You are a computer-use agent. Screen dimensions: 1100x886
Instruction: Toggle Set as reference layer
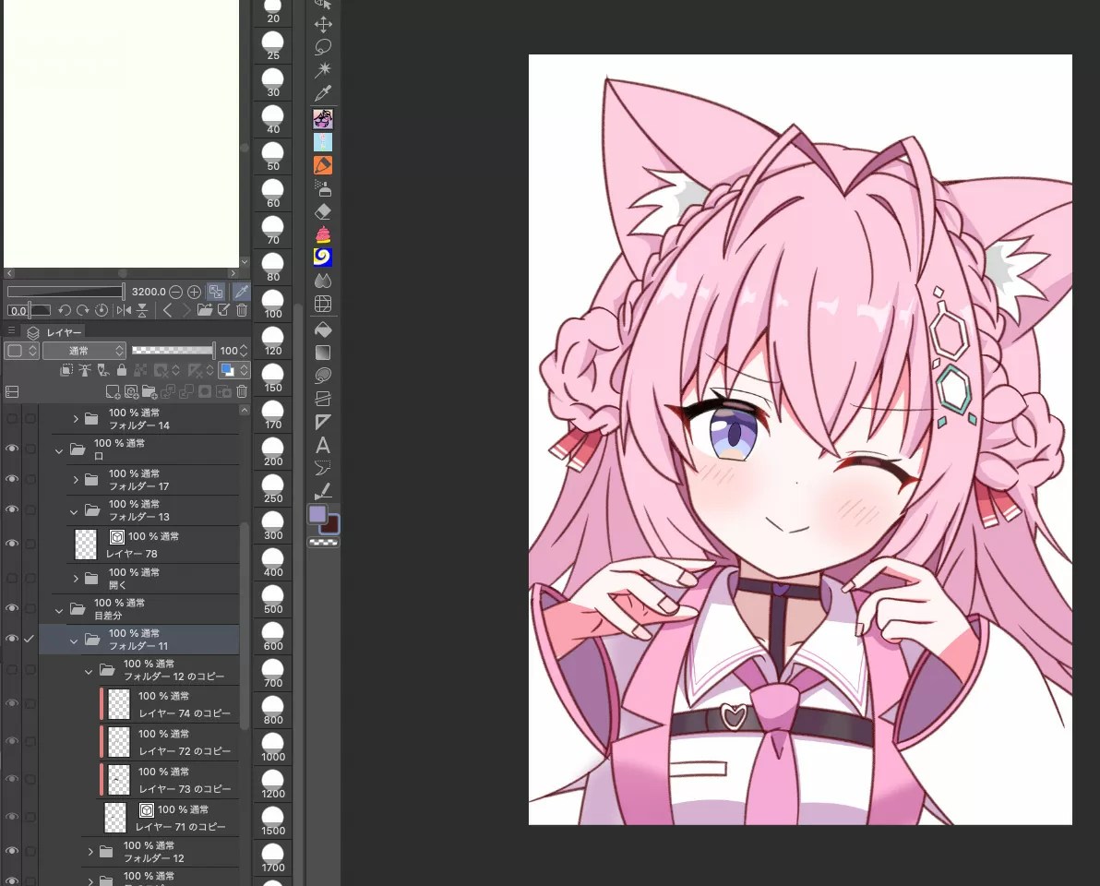coord(85,370)
